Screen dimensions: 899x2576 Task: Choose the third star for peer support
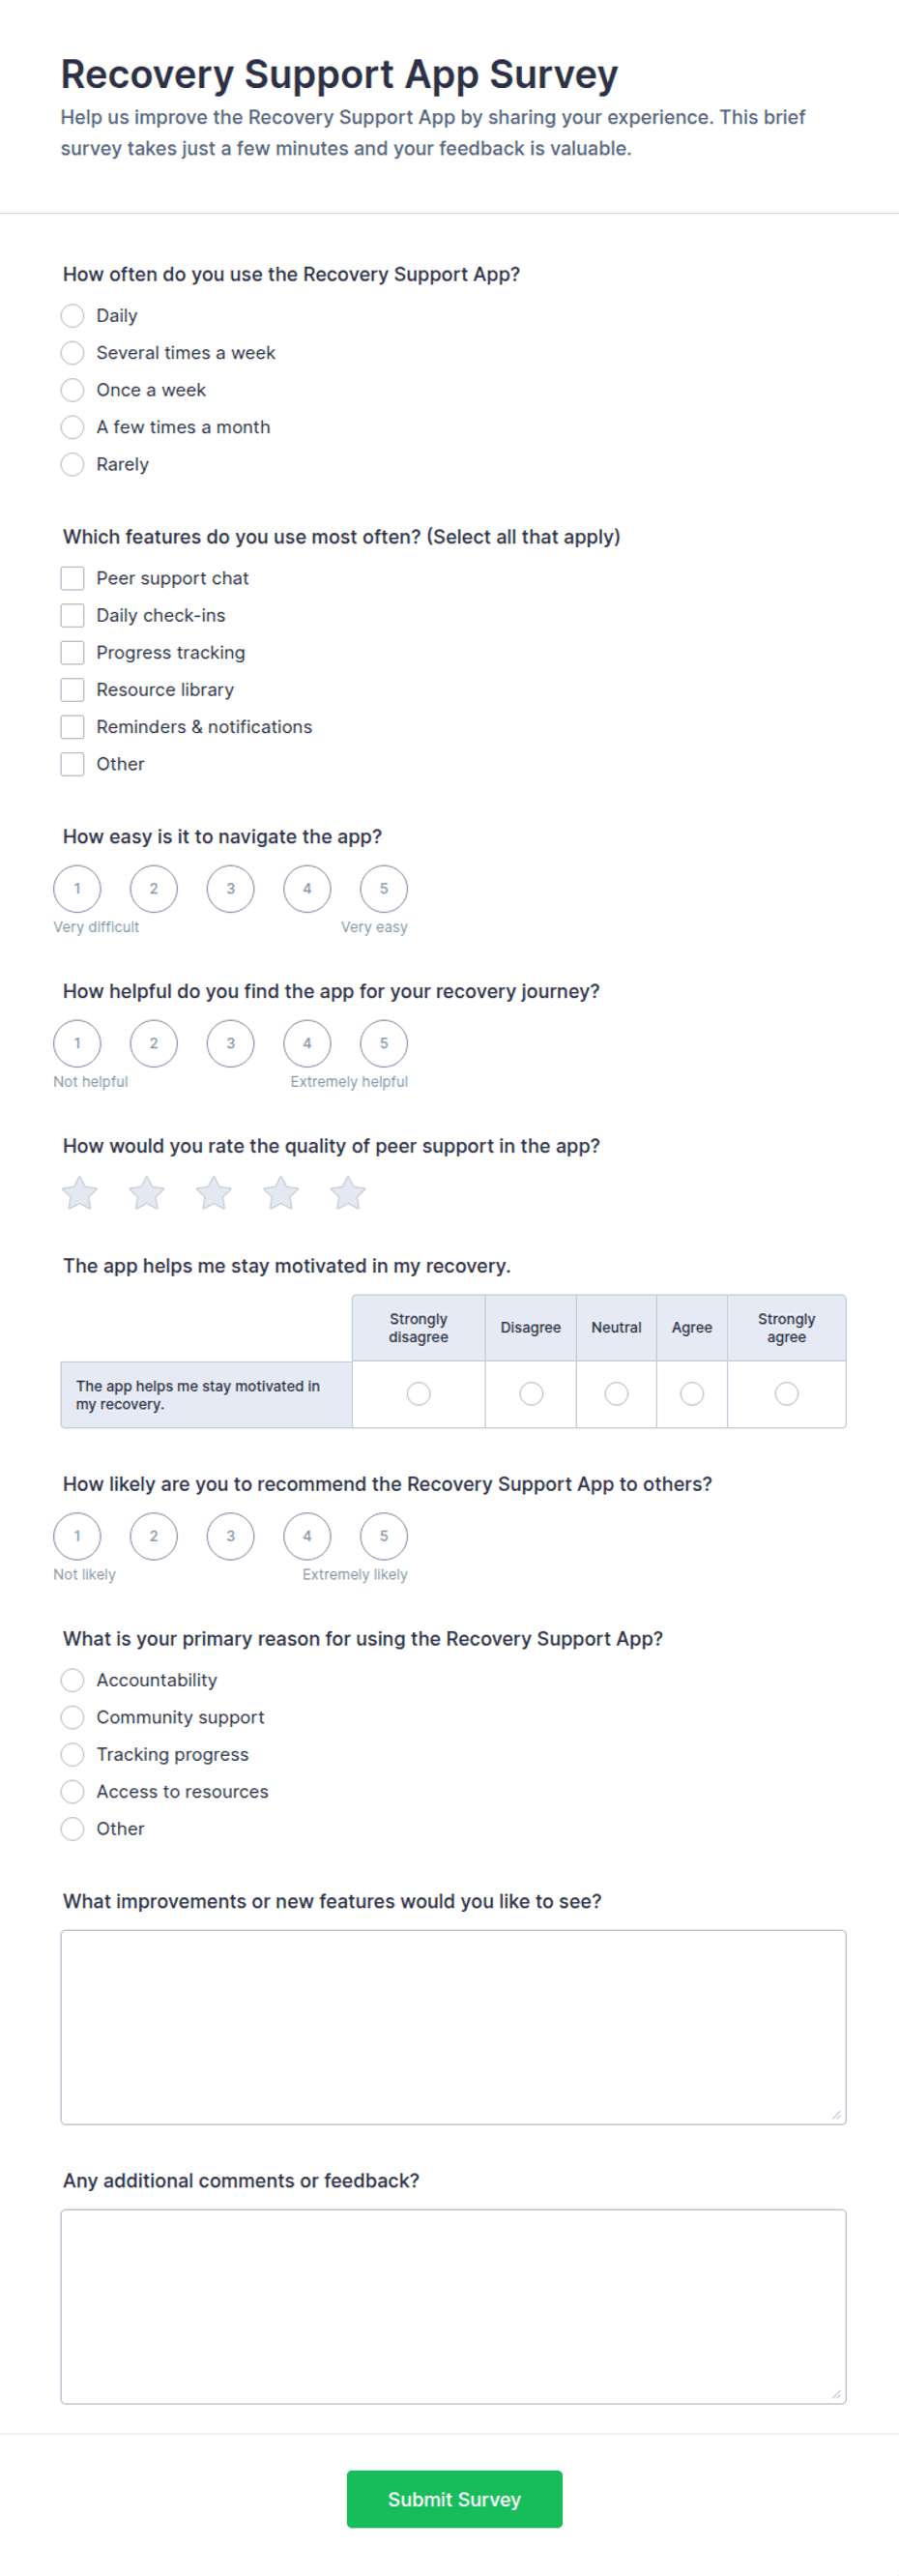click(x=214, y=1193)
